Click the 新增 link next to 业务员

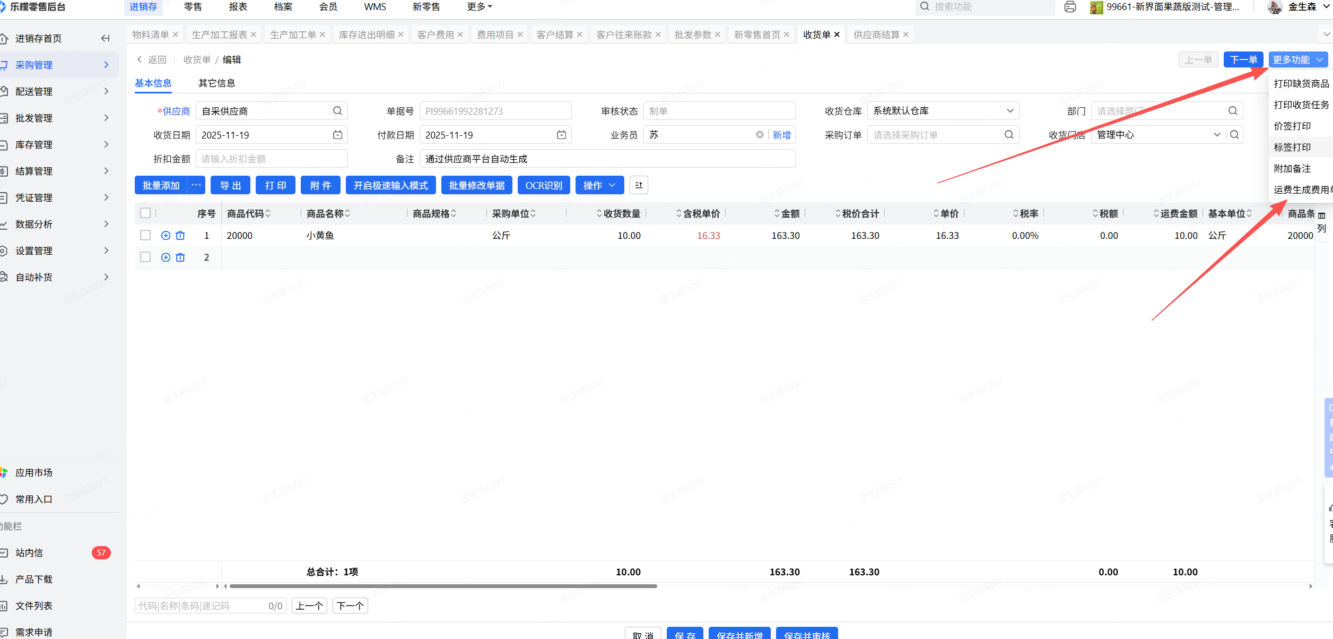[781, 135]
